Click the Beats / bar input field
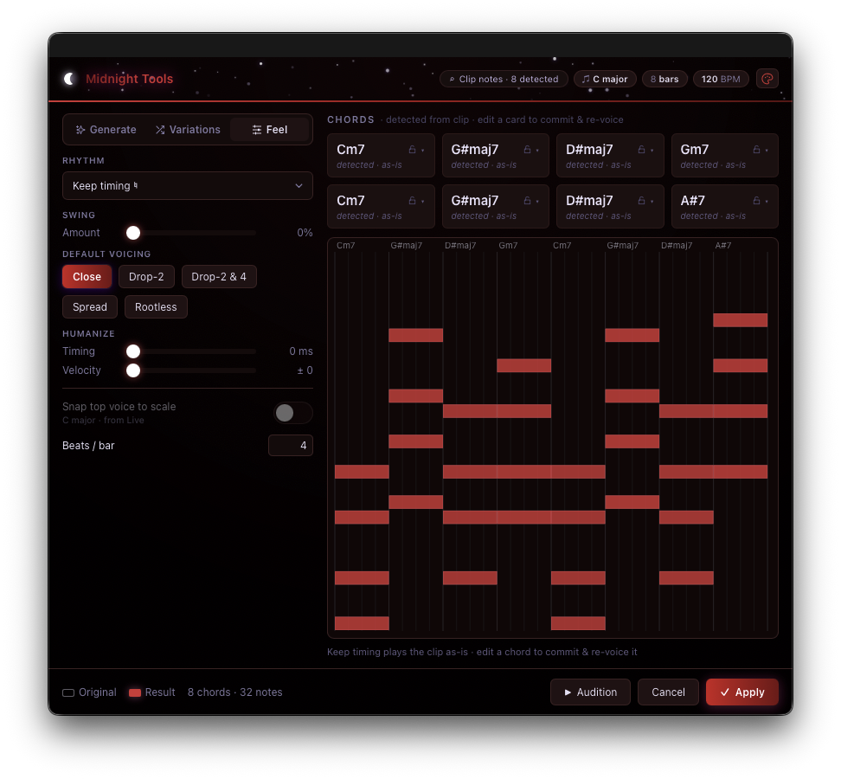 [x=290, y=445]
